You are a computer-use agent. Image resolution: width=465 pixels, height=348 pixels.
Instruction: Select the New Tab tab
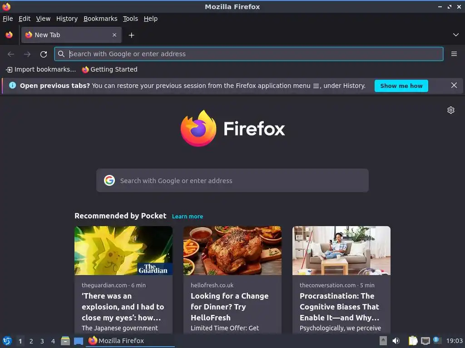[x=71, y=35]
